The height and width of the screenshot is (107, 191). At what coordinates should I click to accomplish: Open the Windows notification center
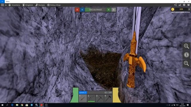(188, 105)
